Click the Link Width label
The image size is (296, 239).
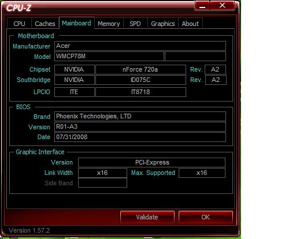pyautogui.click(x=58, y=173)
